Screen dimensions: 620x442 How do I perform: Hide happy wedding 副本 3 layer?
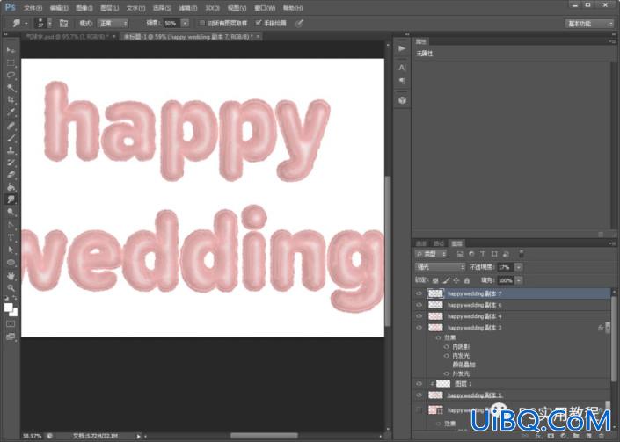point(419,328)
